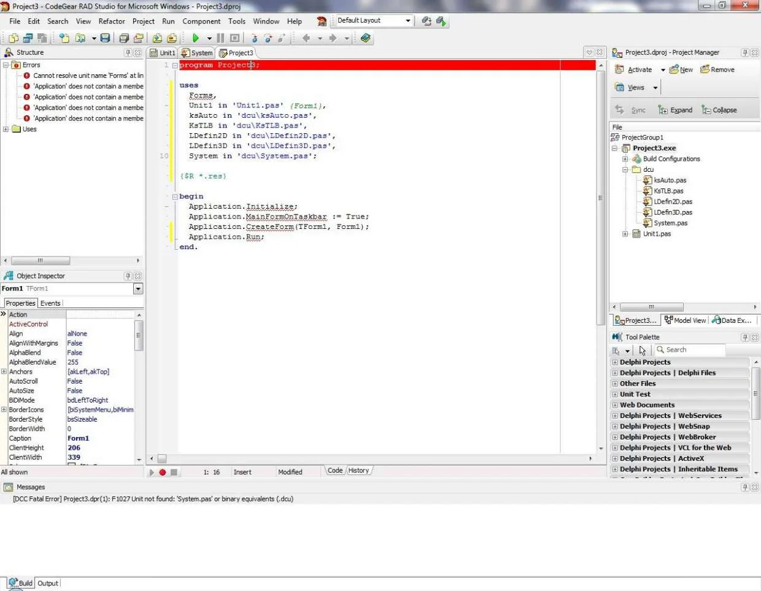This screenshot has width=761, height=591.
Task: Click the Tool Palette search field
Action: [x=690, y=350]
